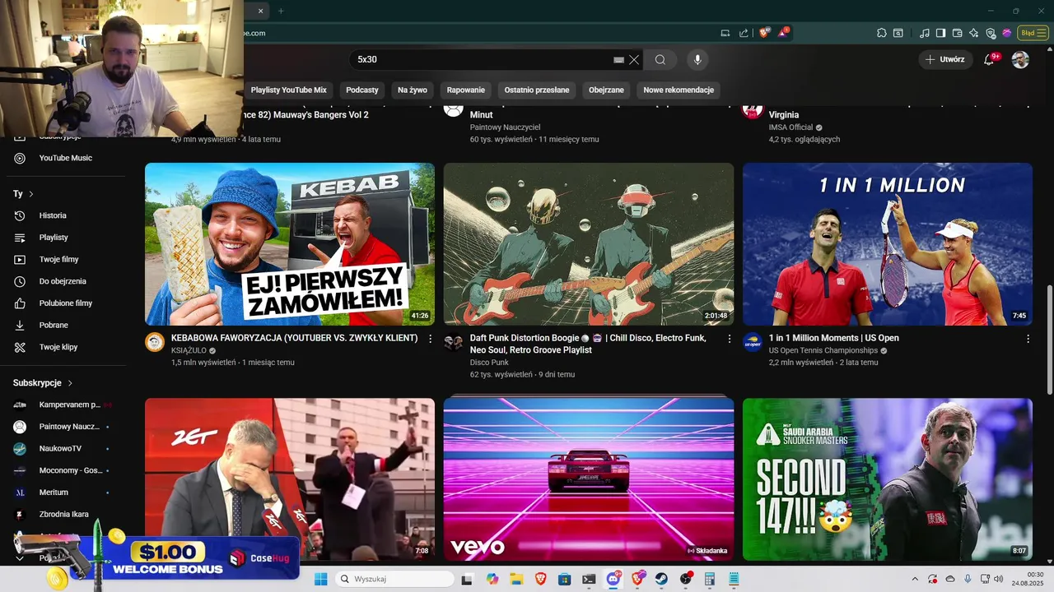
Task: Select the Nowe rekomendacje filter chip
Action: (x=679, y=90)
